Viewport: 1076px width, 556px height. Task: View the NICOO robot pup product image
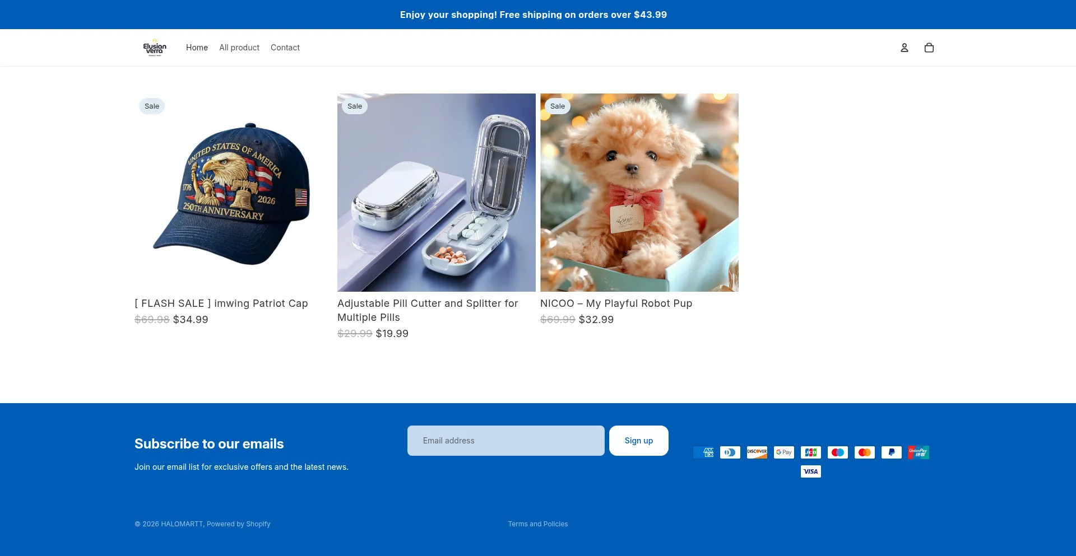[x=639, y=193]
